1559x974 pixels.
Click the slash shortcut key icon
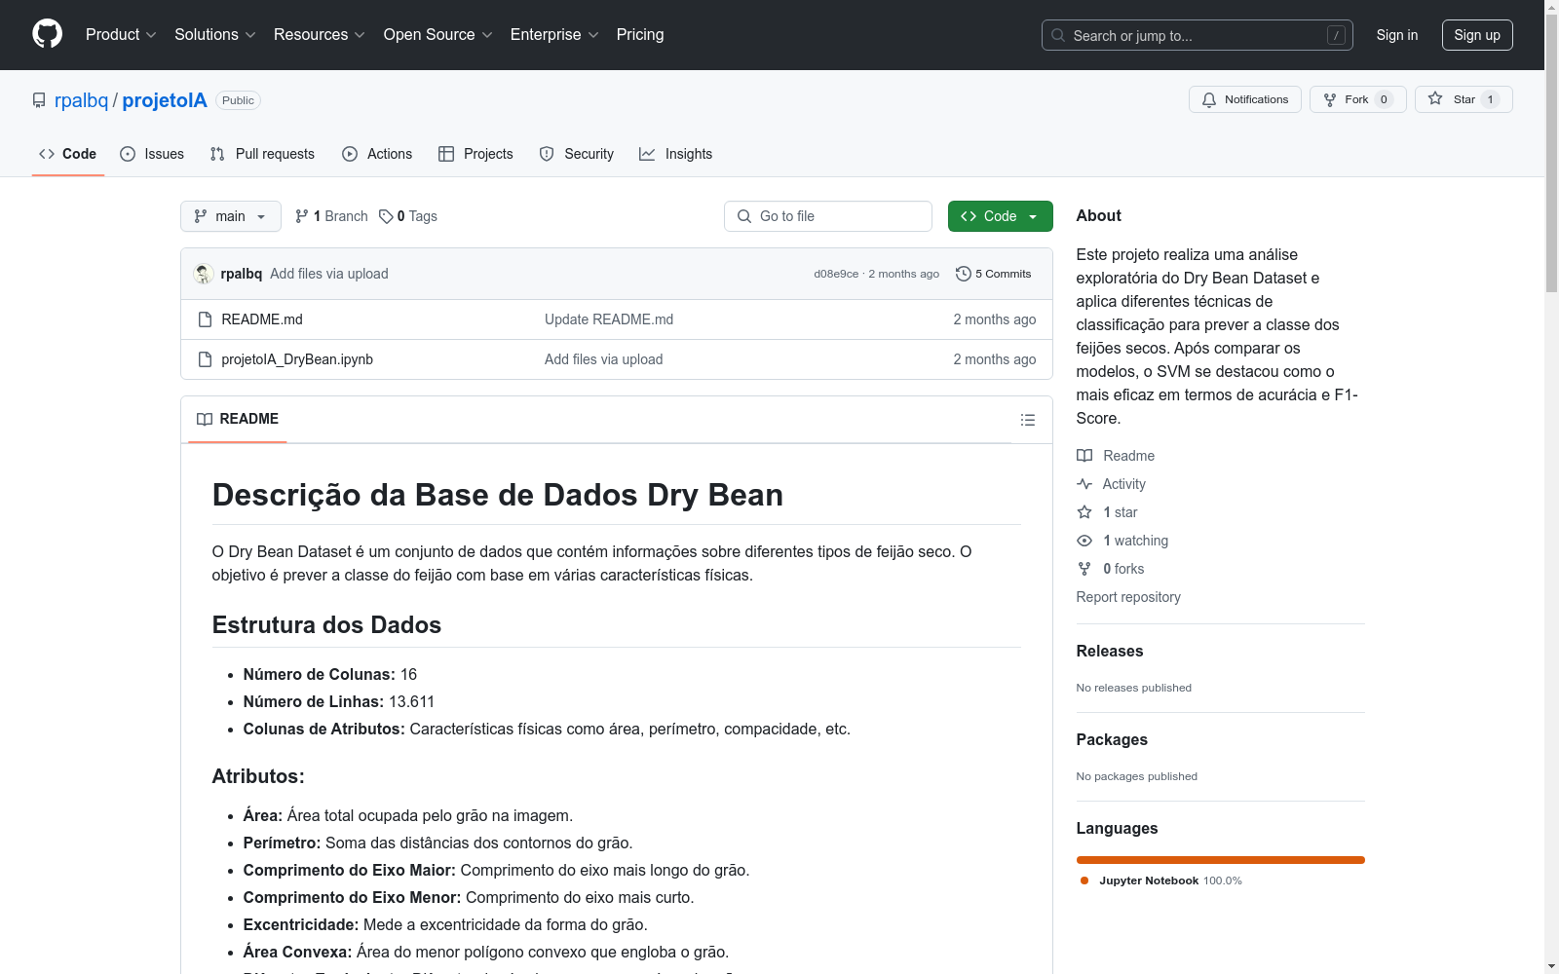pyautogui.click(x=1336, y=35)
